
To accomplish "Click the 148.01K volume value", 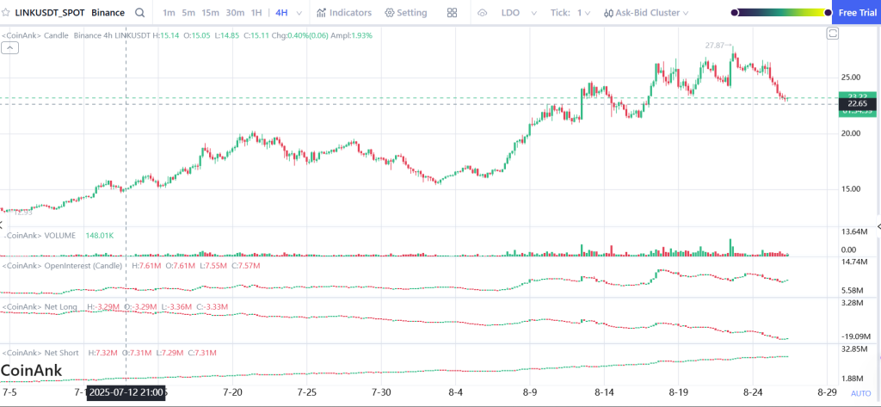I will [x=100, y=236].
